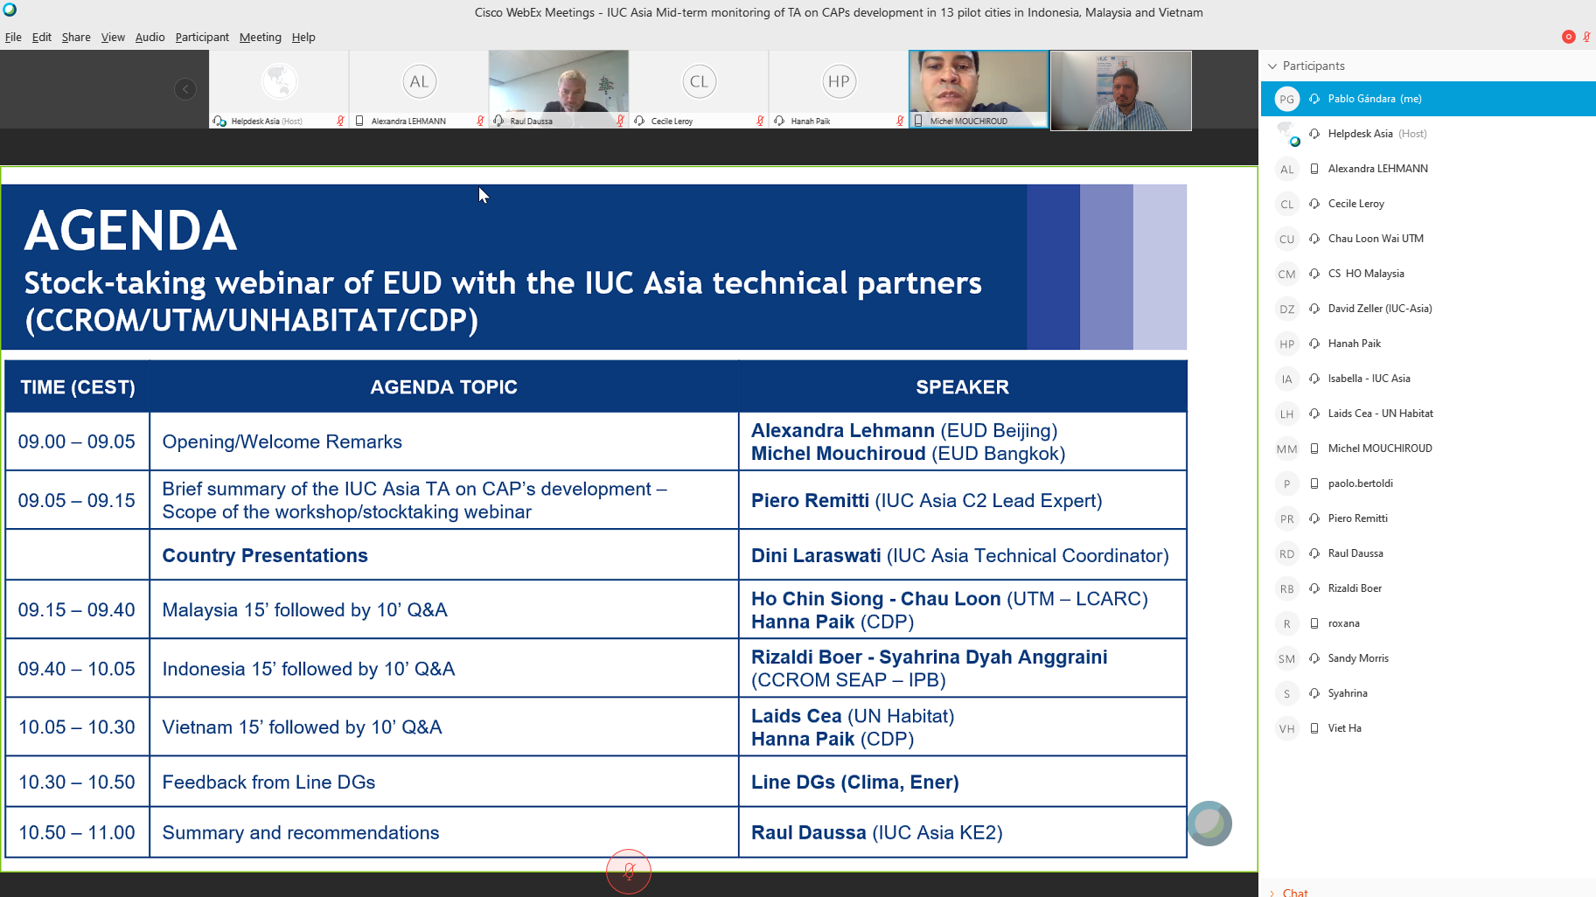Click muted mic icon on Hanah Paik tile

tap(900, 121)
